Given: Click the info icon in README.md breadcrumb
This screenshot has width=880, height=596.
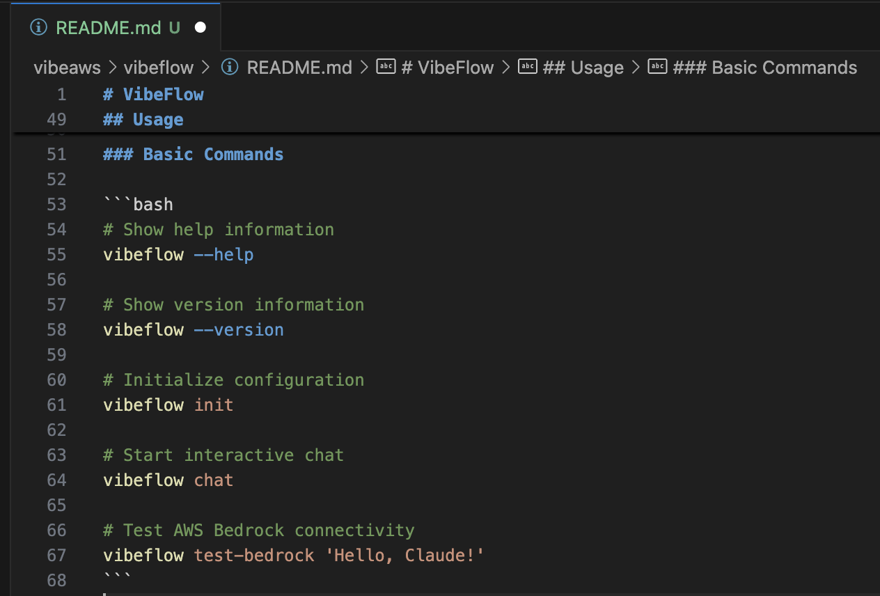Looking at the screenshot, I should click(x=229, y=68).
